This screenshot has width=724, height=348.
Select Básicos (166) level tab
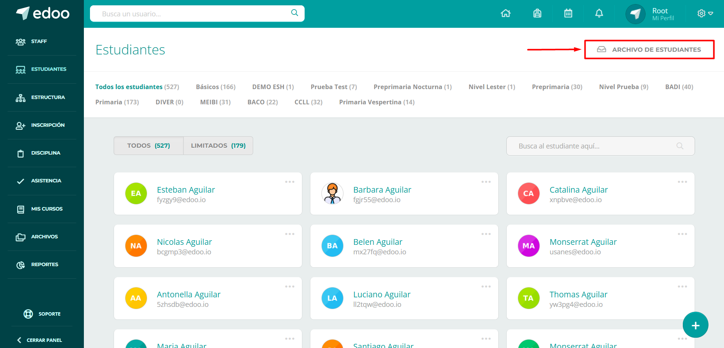pyautogui.click(x=216, y=87)
